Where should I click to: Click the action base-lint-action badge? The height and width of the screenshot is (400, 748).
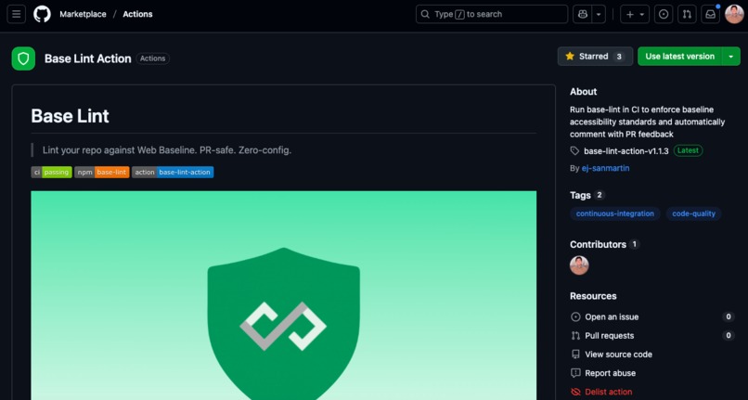point(173,173)
